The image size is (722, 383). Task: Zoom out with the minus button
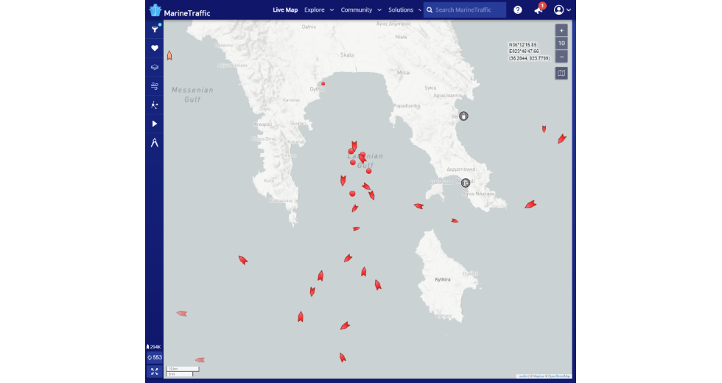point(561,56)
